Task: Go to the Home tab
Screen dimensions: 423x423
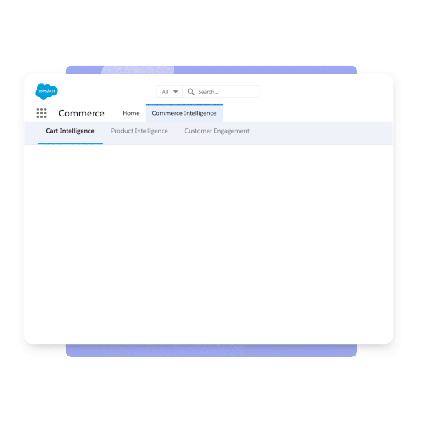Action: (131, 113)
